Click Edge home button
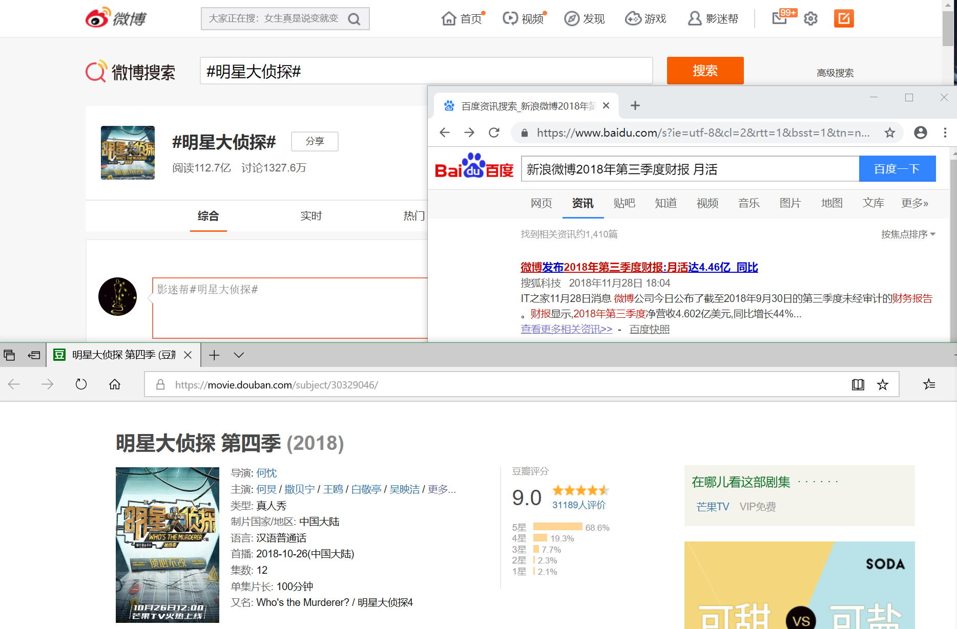The width and height of the screenshot is (957, 629). (115, 384)
